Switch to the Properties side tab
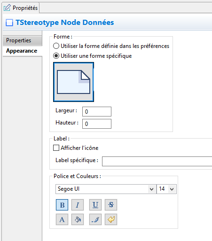This screenshot has width=212, height=241. pyautogui.click(x=22, y=40)
